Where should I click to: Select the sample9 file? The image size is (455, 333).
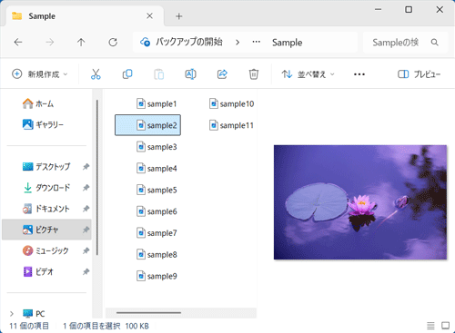click(157, 276)
